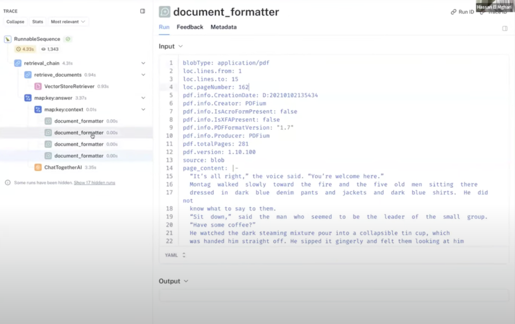Click the line 'pdf.info.IsAcroFormPresent: false'
The height and width of the screenshot is (324, 515).
(240, 111)
